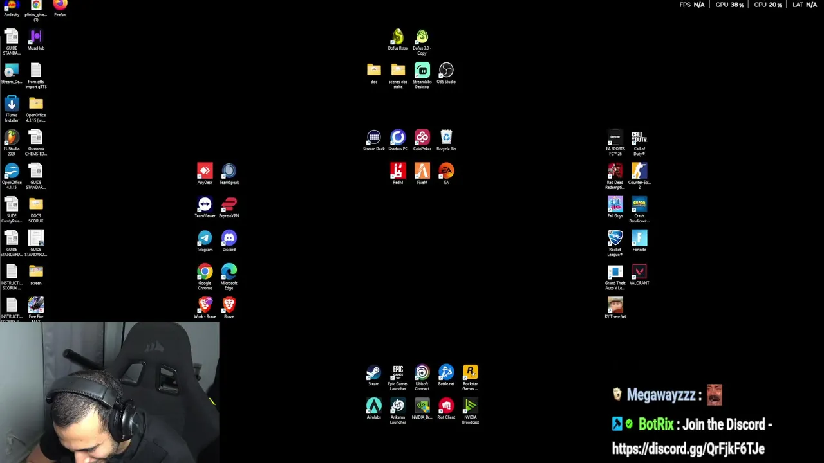Launch OBS Studio

(x=446, y=73)
